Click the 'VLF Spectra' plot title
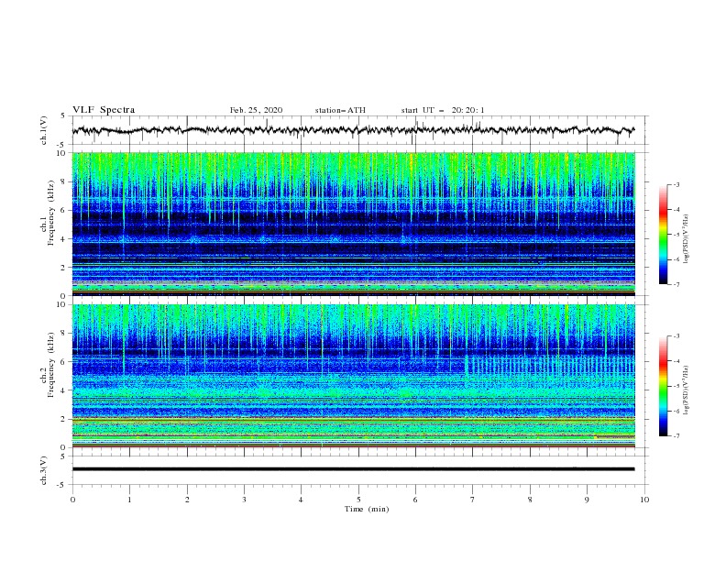The width and height of the screenshot is (726, 561). [104, 110]
